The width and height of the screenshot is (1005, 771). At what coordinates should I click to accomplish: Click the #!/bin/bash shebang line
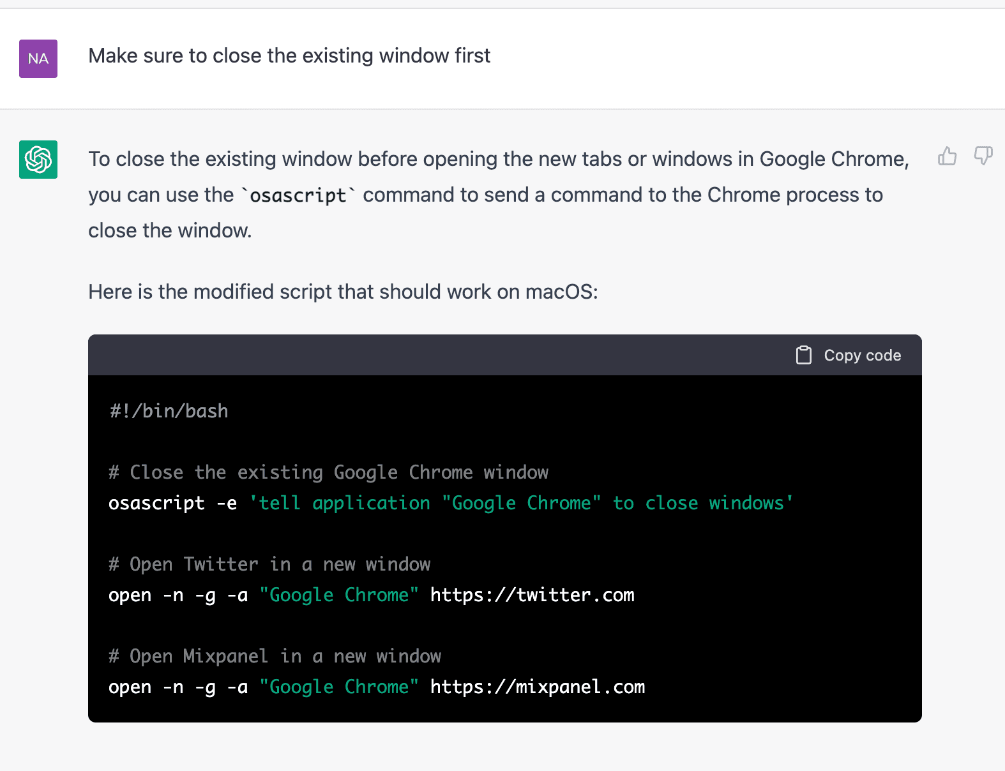169,411
